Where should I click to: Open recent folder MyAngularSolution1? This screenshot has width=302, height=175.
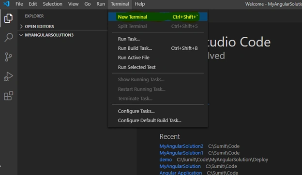[181, 153]
